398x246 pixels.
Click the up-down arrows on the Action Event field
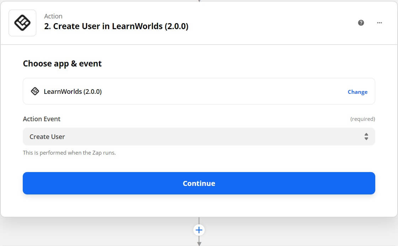pyautogui.click(x=366, y=137)
